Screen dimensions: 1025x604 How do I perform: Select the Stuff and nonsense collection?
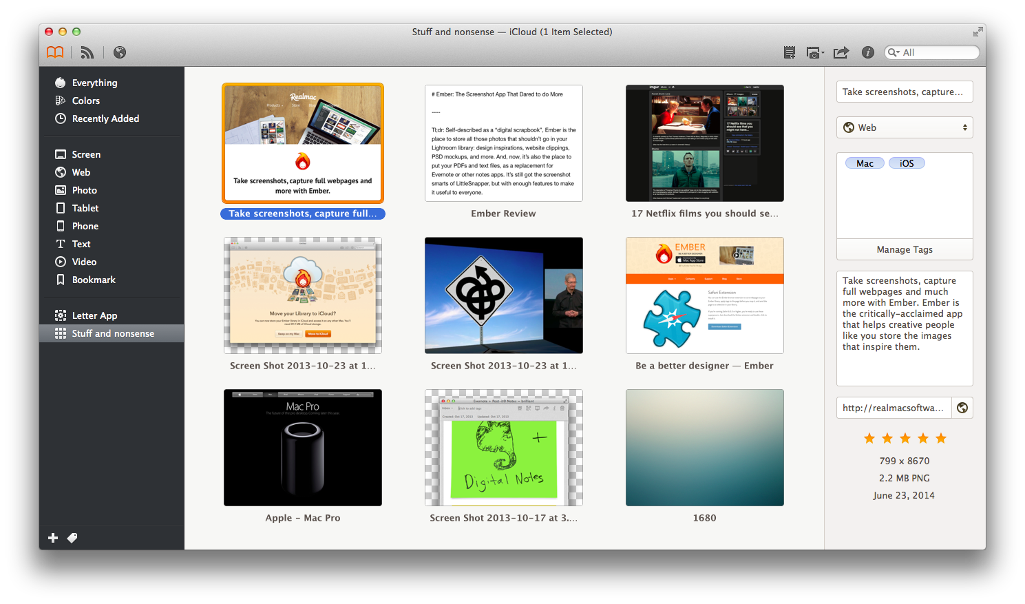112,333
